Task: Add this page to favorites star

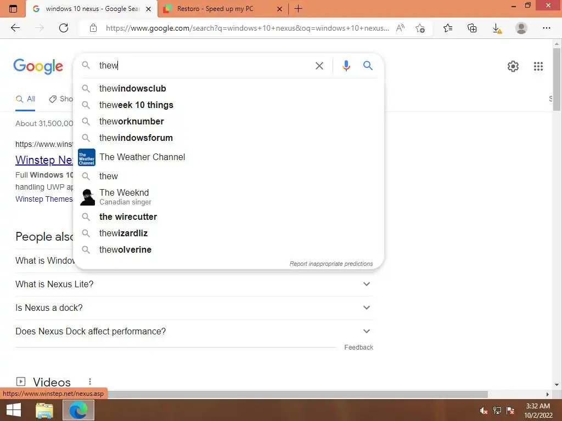Action: coord(420,28)
